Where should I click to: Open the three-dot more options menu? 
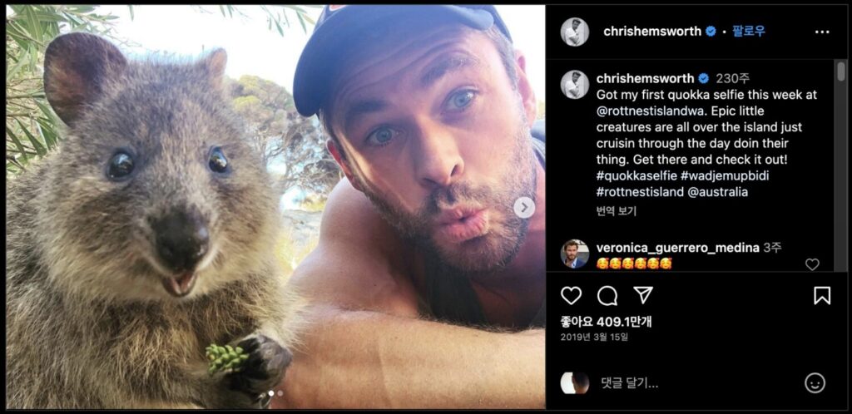pyautogui.click(x=822, y=32)
